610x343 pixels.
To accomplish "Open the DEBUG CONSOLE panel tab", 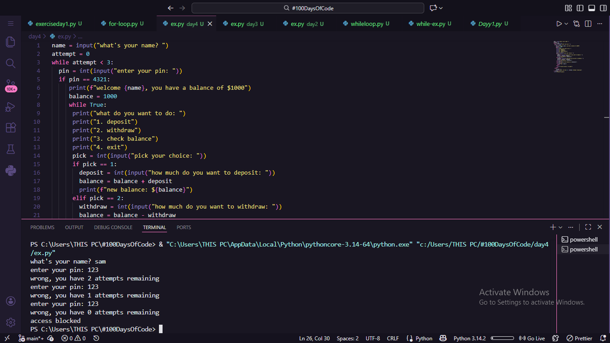I will click(x=113, y=227).
